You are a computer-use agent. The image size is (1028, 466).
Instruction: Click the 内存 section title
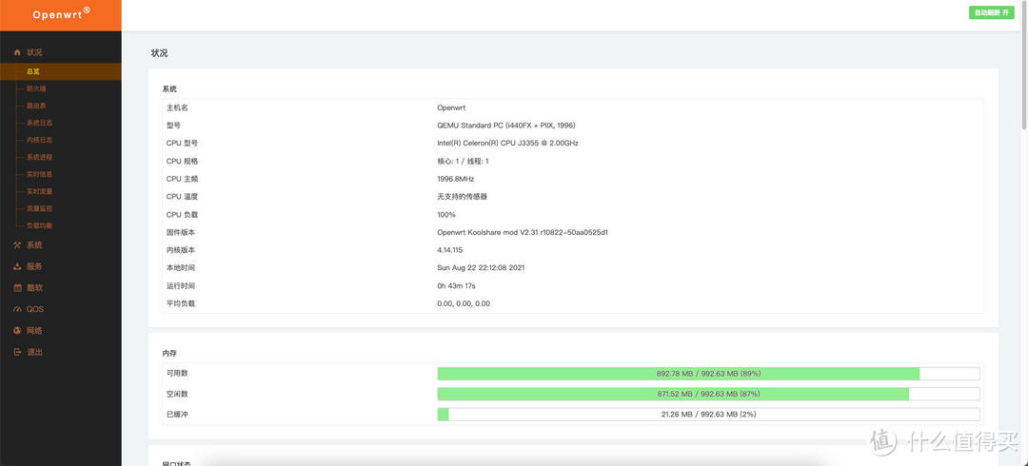pos(169,353)
